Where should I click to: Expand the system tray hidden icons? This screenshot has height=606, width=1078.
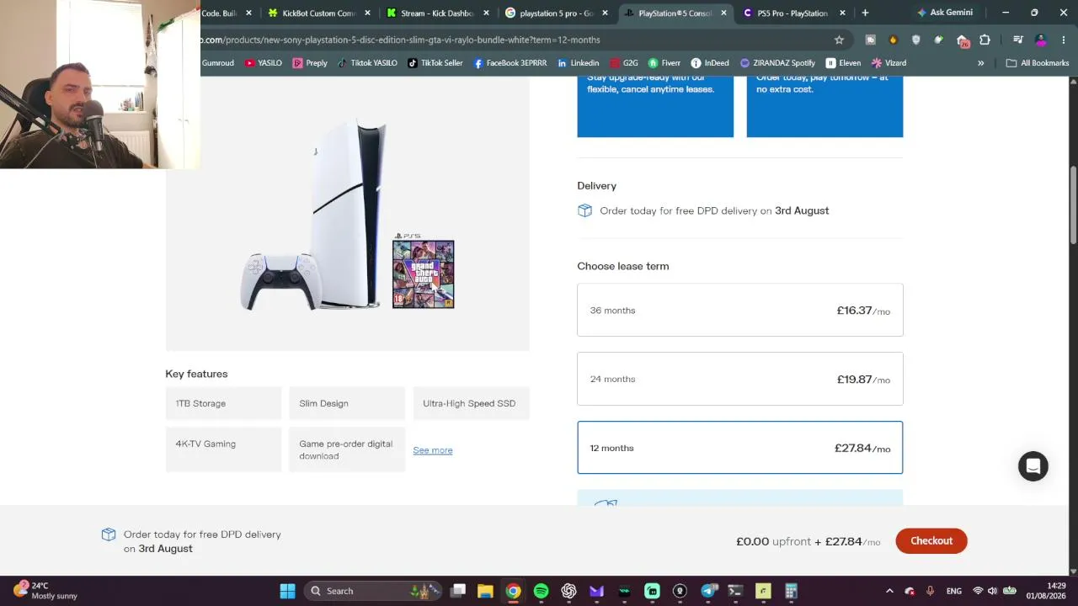889,591
